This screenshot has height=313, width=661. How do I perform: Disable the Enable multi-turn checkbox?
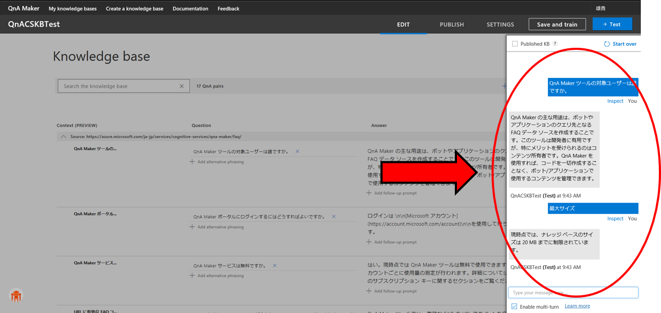[x=514, y=307]
